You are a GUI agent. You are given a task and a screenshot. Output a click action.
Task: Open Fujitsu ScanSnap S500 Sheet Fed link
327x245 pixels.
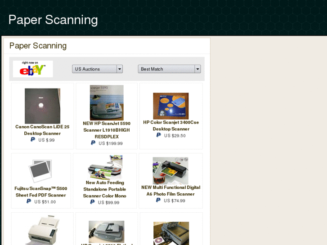coord(41,192)
